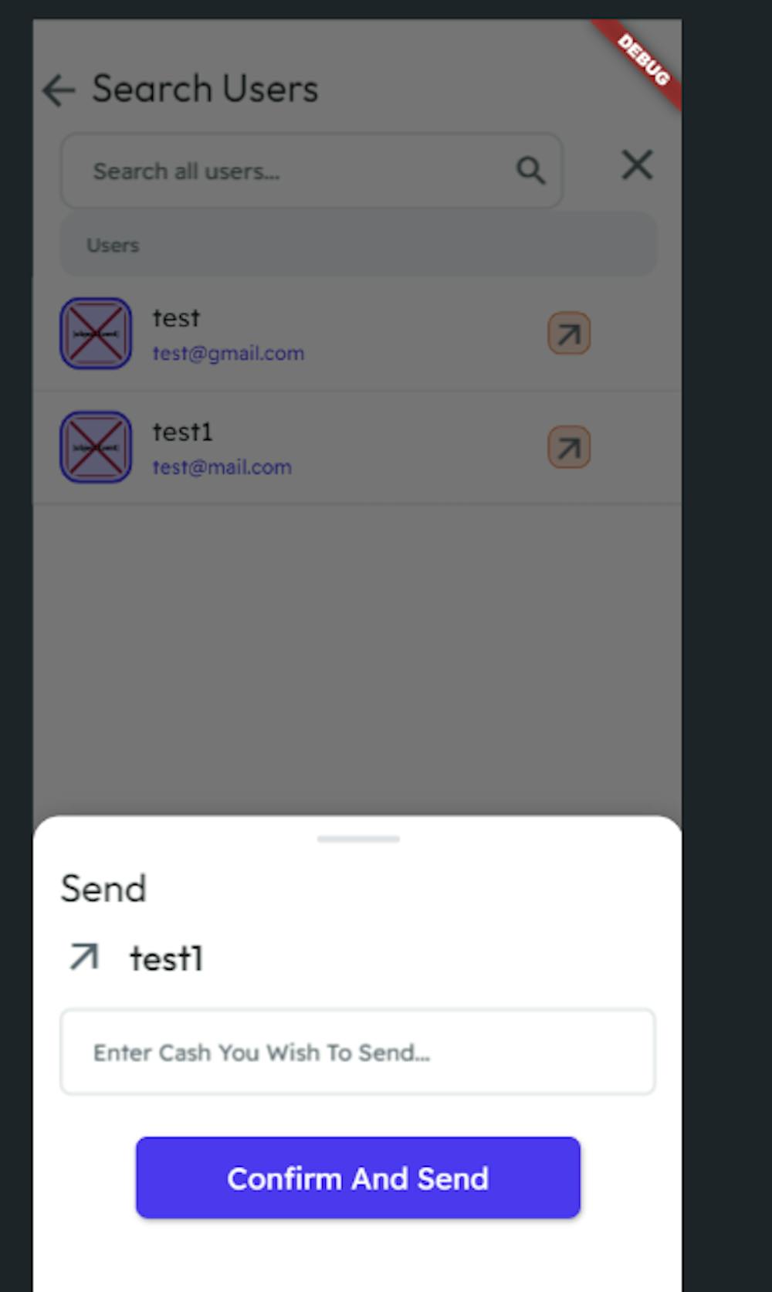Click the Send heading in bottom sheet
The height and width of the screenshot is (1292, 772).
pos(103,889)
